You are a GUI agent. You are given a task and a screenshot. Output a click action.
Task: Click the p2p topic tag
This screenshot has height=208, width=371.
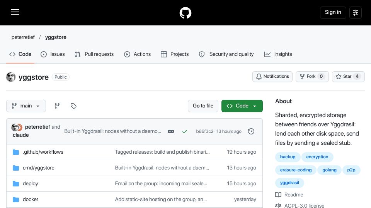351,170
